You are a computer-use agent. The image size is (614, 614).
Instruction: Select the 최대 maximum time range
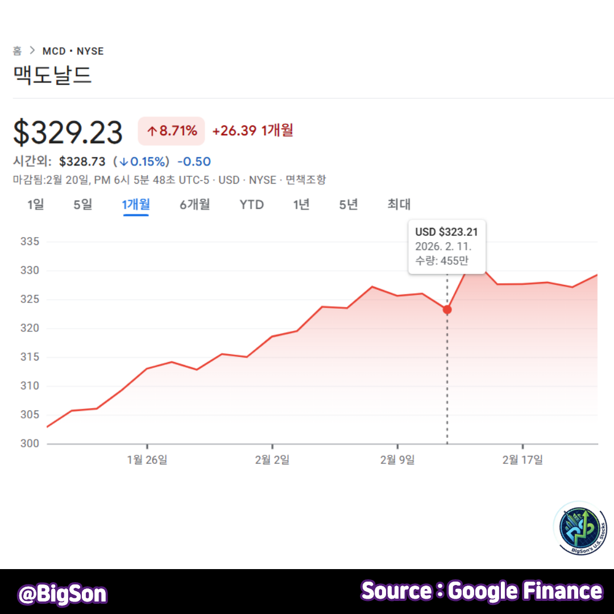tap(397, 205)
